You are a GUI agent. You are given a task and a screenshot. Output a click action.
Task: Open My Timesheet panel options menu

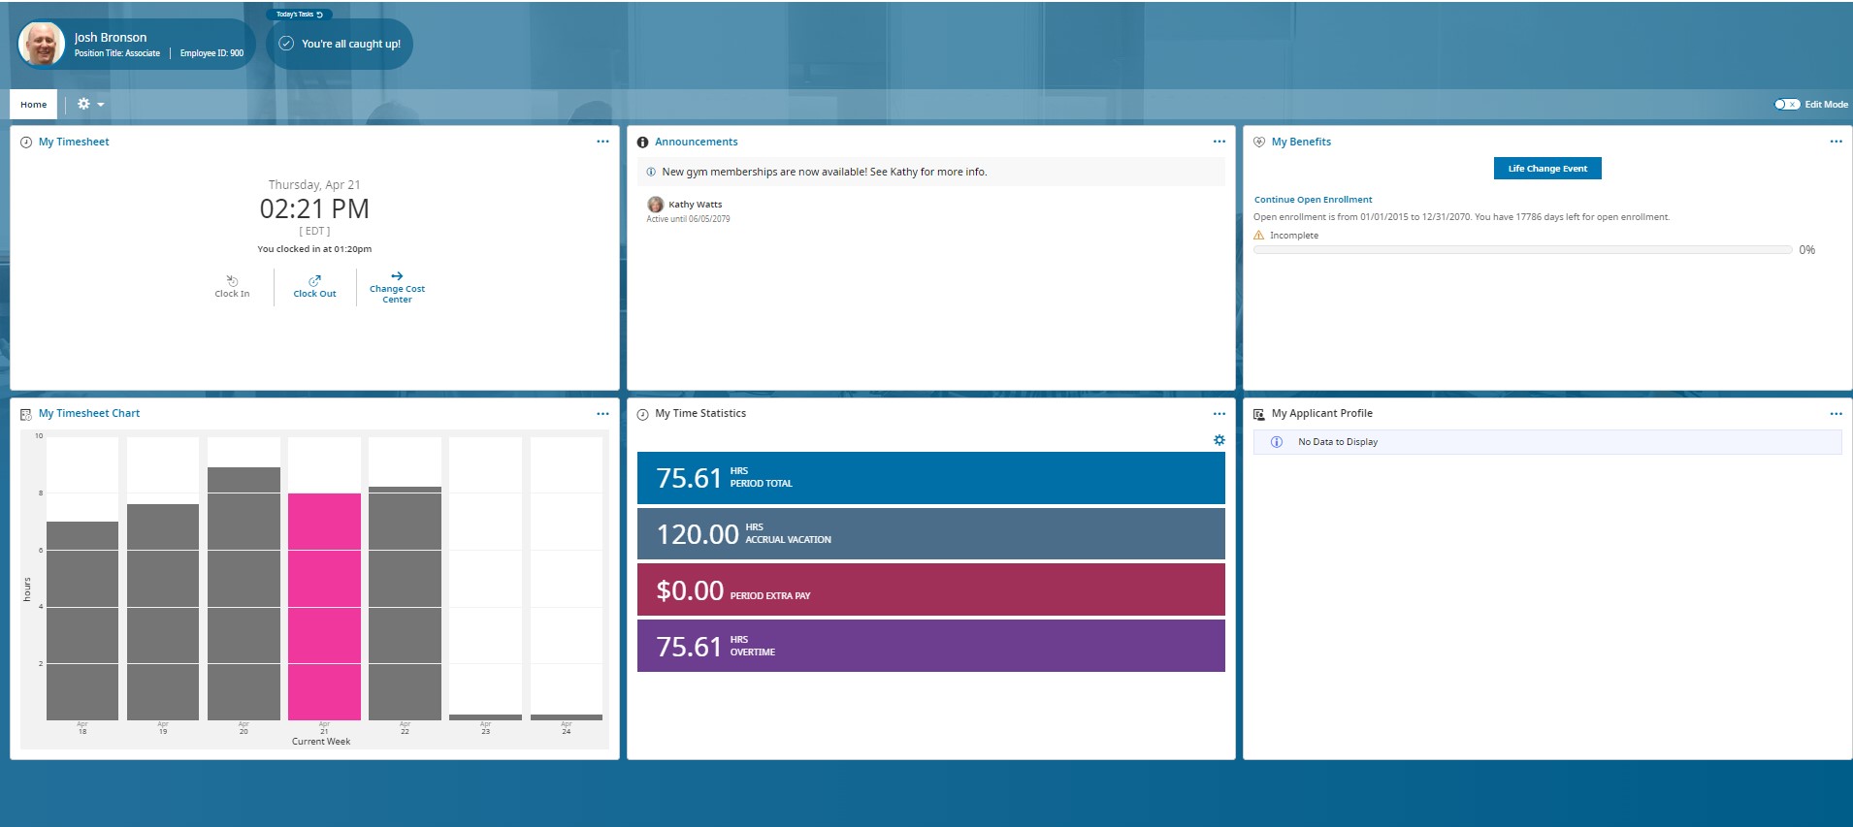pos(602,142)
